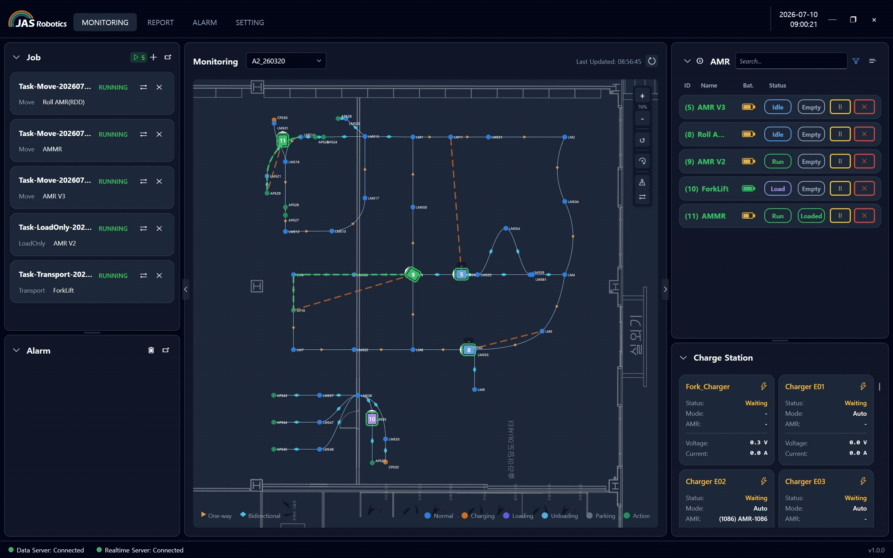Viewport: 893px width, 558px height.
Task: Click Run status of AMR V2
Action: click(x=778, y=161)
